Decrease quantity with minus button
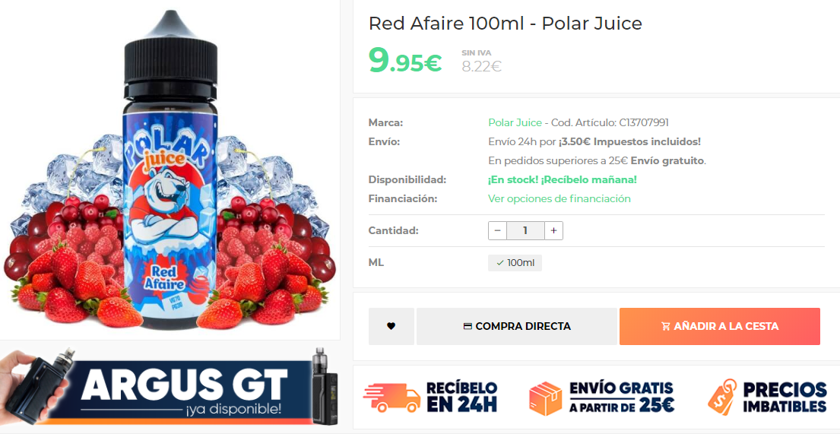The width and height of the screenshot is (840, 434). pos(498,231)
